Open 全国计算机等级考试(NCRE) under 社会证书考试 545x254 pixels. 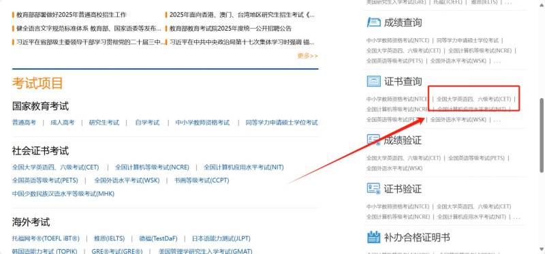pos(152,168)
